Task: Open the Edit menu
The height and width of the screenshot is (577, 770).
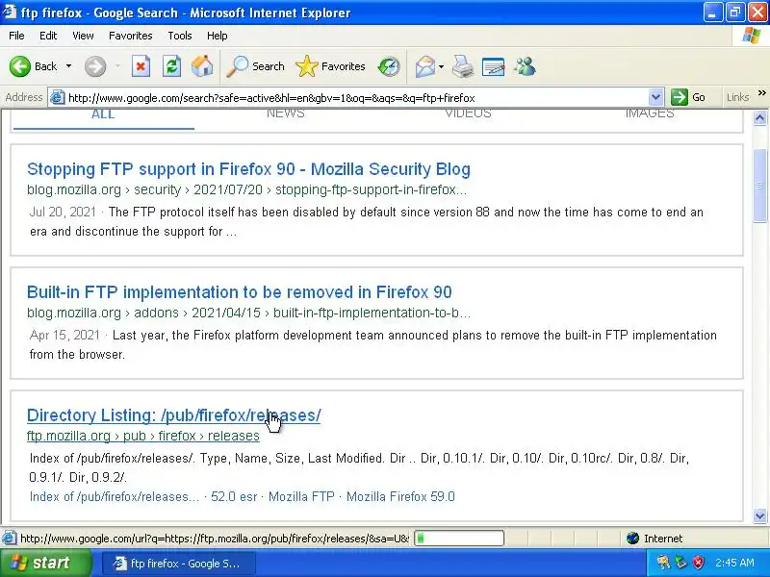Action: pos(48,36)
